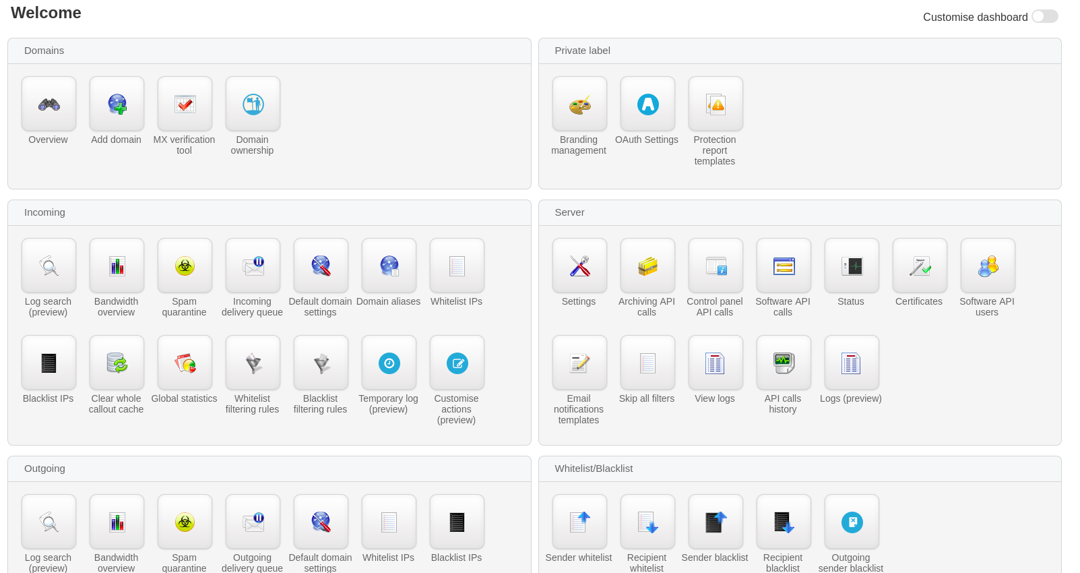The height and width of the screenshot is (573, 1080).
Task: Open Archiving API calls
Action: [x=647, y=266]
